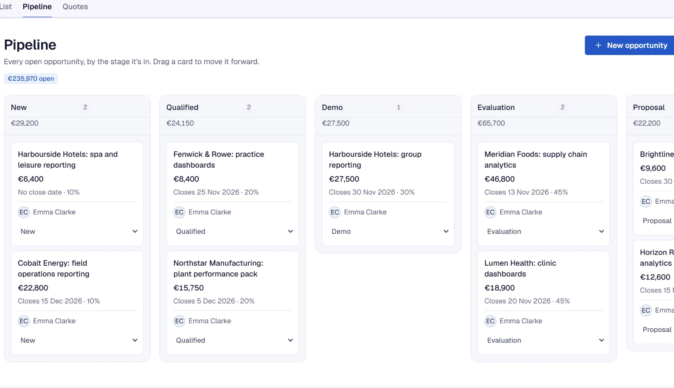Click the €22,800 amount on Cobalt Energy
Image resolution: width=674 pixels, height=388 pixels.
click(33, 288)
